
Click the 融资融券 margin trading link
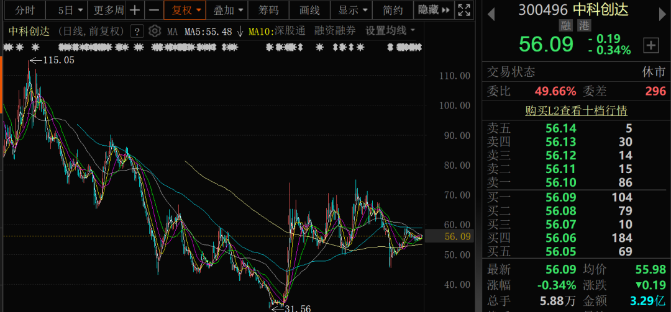click(335, 31)
